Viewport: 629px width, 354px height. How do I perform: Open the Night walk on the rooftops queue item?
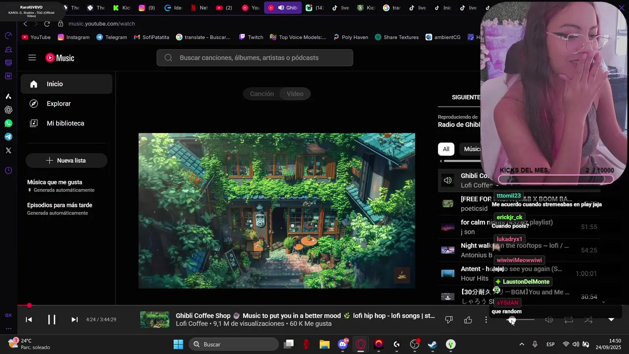pyautogui.click(x=519, y=250)
